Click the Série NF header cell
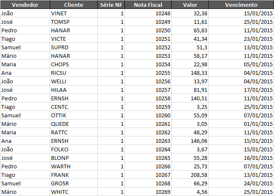The image size is (274, 196). [112, 5]
